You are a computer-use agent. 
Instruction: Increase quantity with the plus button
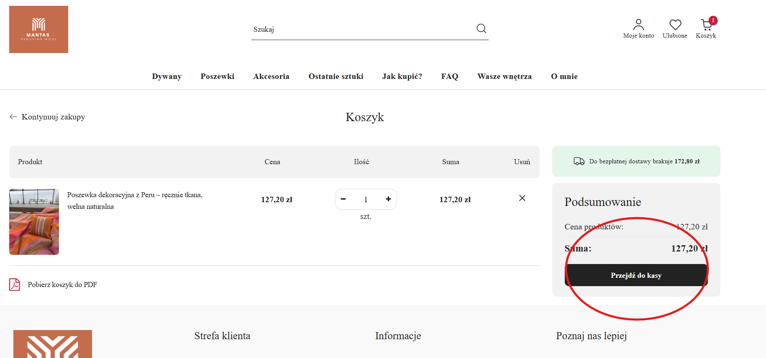tap(388, 199)
